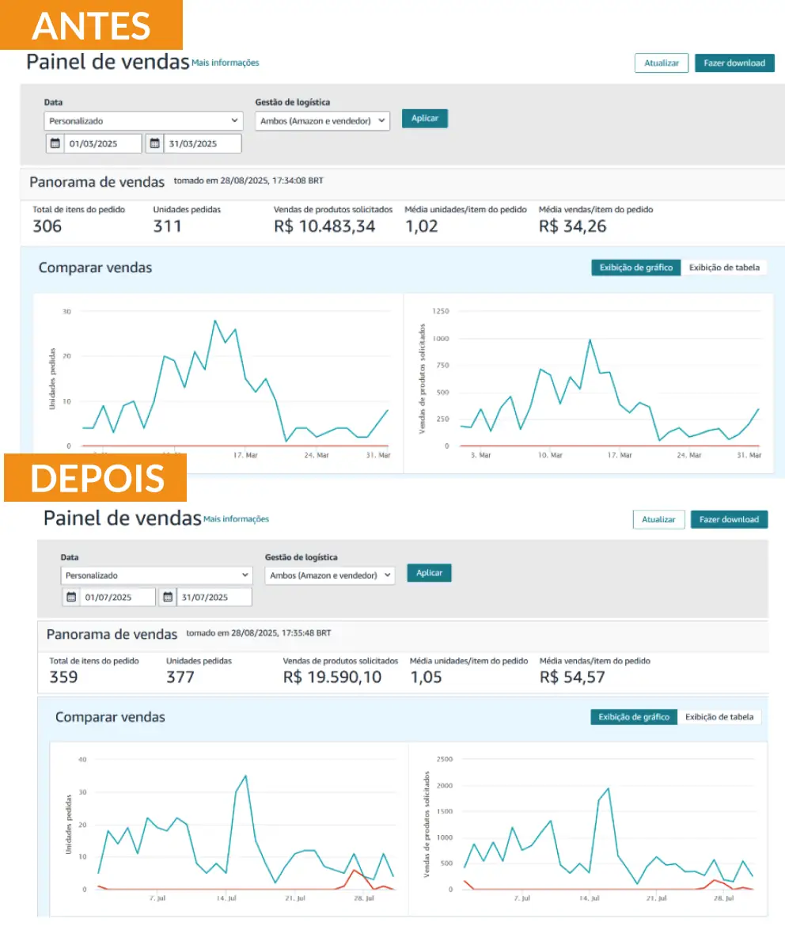Click calendar icon beside 01/03/2025 date
Image resolution: width=785 pixels, height=945 pixels.
pos(55,143)
